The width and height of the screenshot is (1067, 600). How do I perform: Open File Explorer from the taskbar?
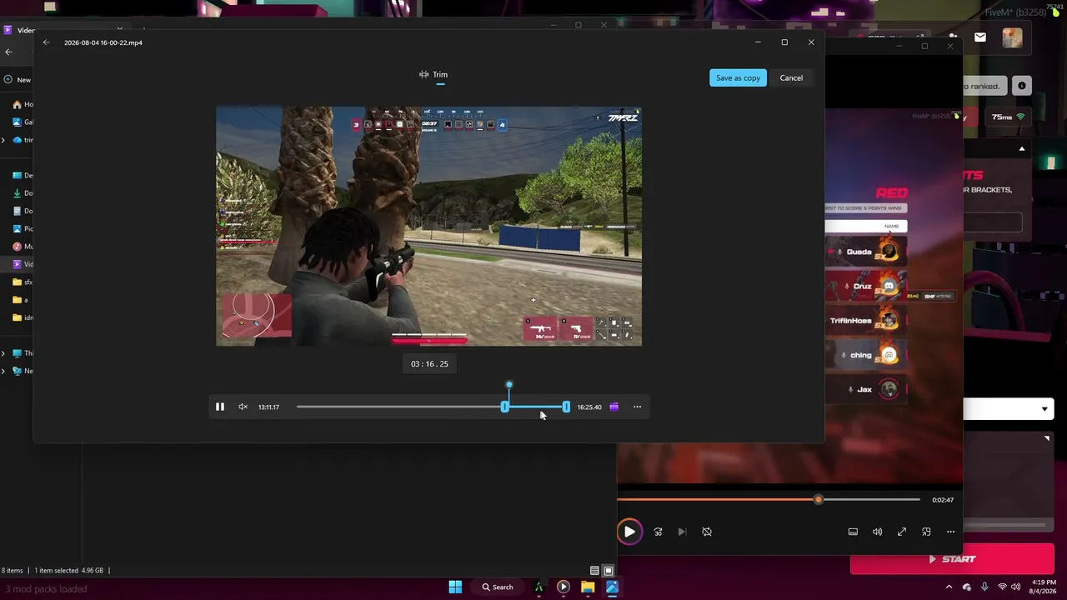coord(588,587)
